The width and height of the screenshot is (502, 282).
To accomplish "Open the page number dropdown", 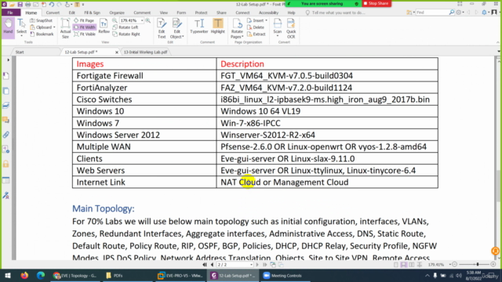I will coord(251,265).
